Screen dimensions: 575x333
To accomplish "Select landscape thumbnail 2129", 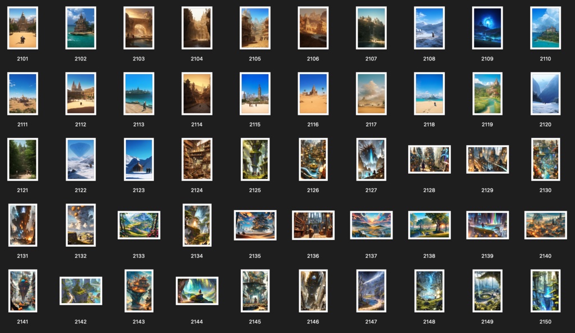I will coord(487,160).
